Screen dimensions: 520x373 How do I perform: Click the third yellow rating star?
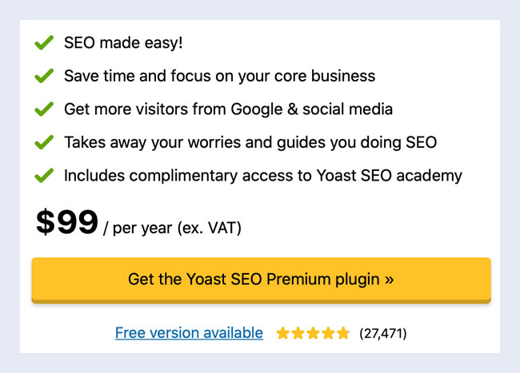tap(313, 333)
